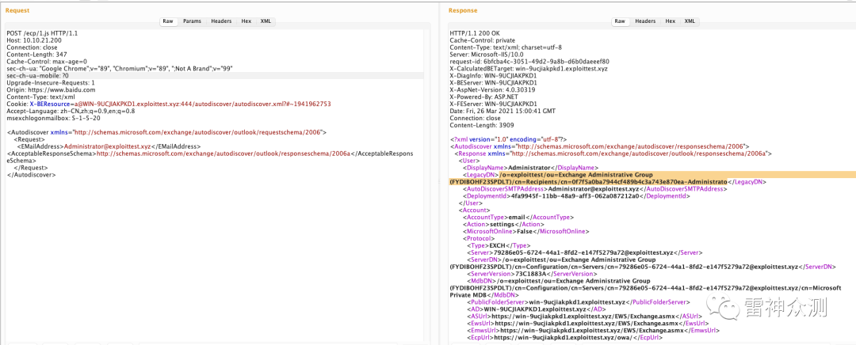The width and height of the screenshot is (856, 345).
Task: Open the Response Headers tab
Action: tap(644, 21)
